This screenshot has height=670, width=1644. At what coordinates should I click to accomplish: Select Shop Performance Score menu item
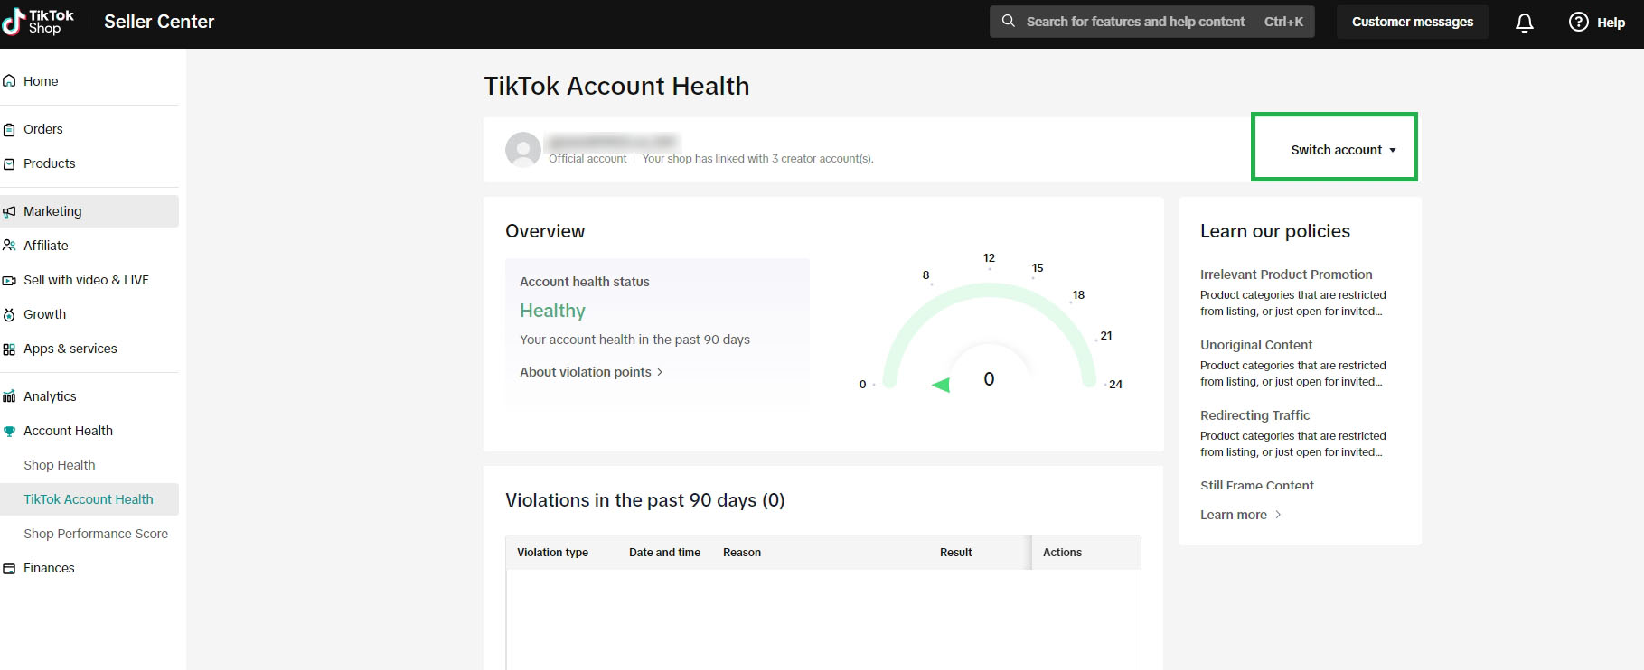point(96,534)
